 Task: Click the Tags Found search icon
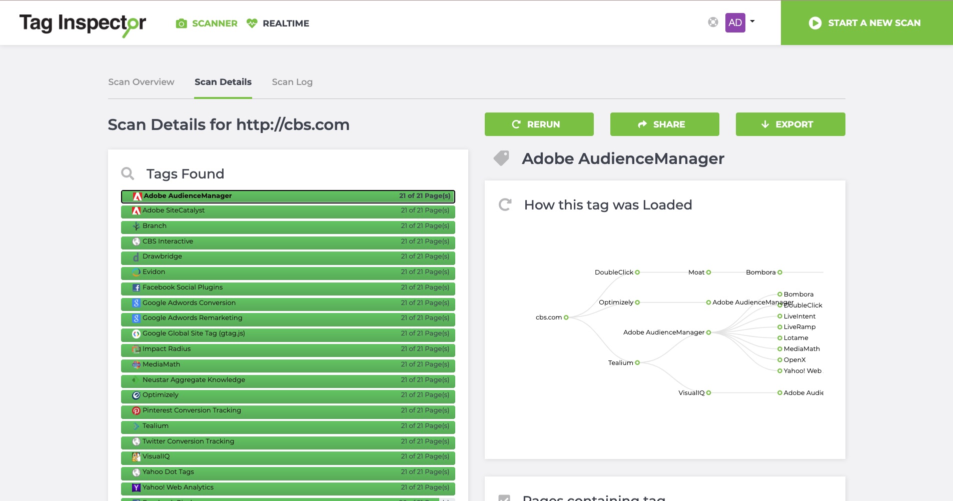click(x=128, y=173)
